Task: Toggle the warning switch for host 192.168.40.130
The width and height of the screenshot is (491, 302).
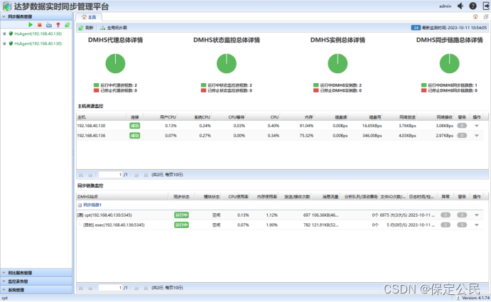Action: click(462, 126)
